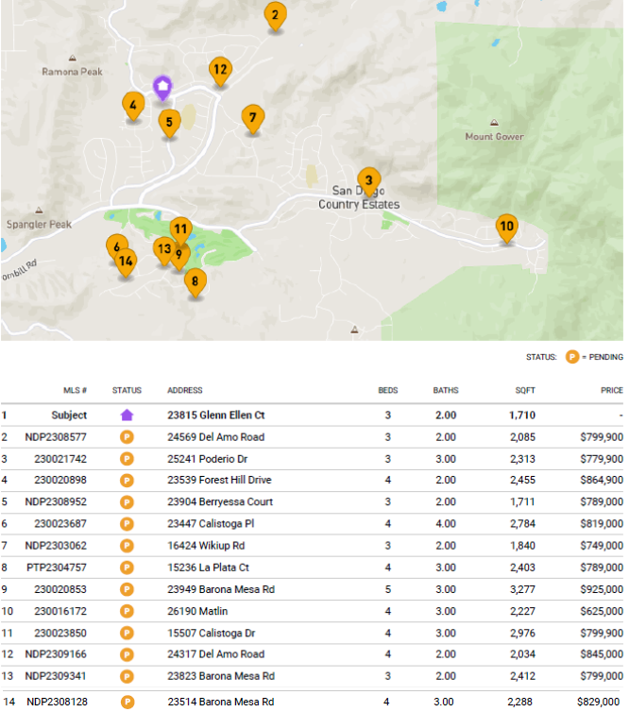
Task: Click the Subject label in row 1
Action: pos(69,415)
